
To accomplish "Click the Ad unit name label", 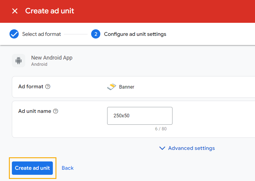I will [x=35, y=111].
